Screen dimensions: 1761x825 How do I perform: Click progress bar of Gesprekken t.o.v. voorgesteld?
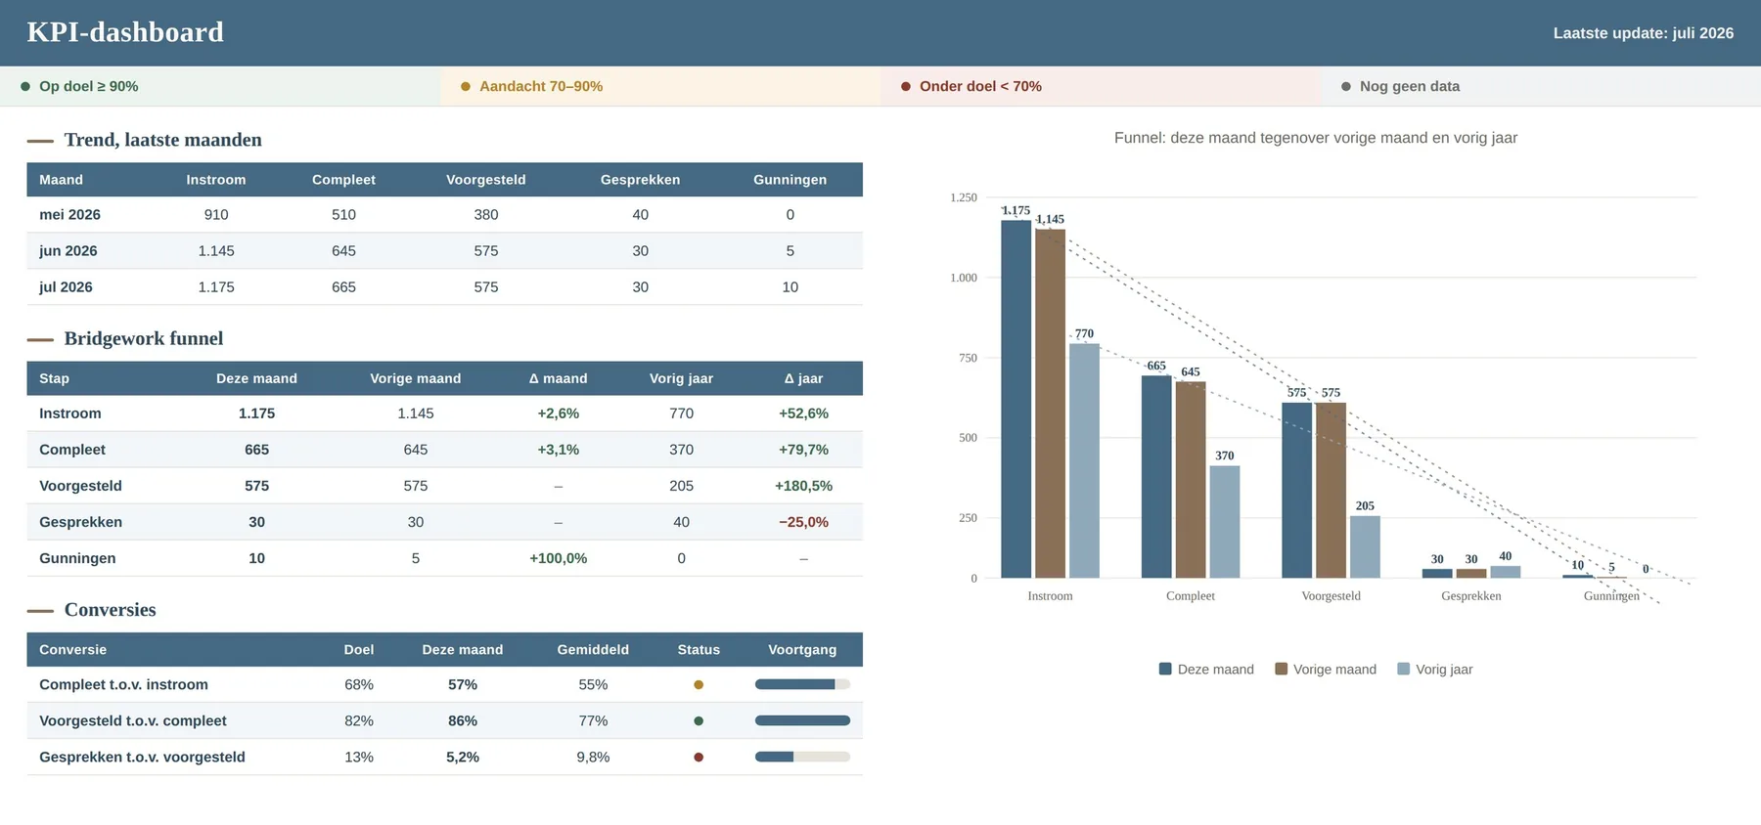click(802, 757)
